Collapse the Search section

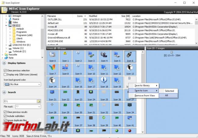pyautogui.click(x=4, y=92)
